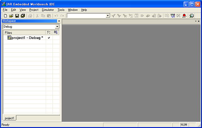Toggle a breakpoint with the red dot icon
This screenshot has width=202, height=128.
tap(184, 16)
